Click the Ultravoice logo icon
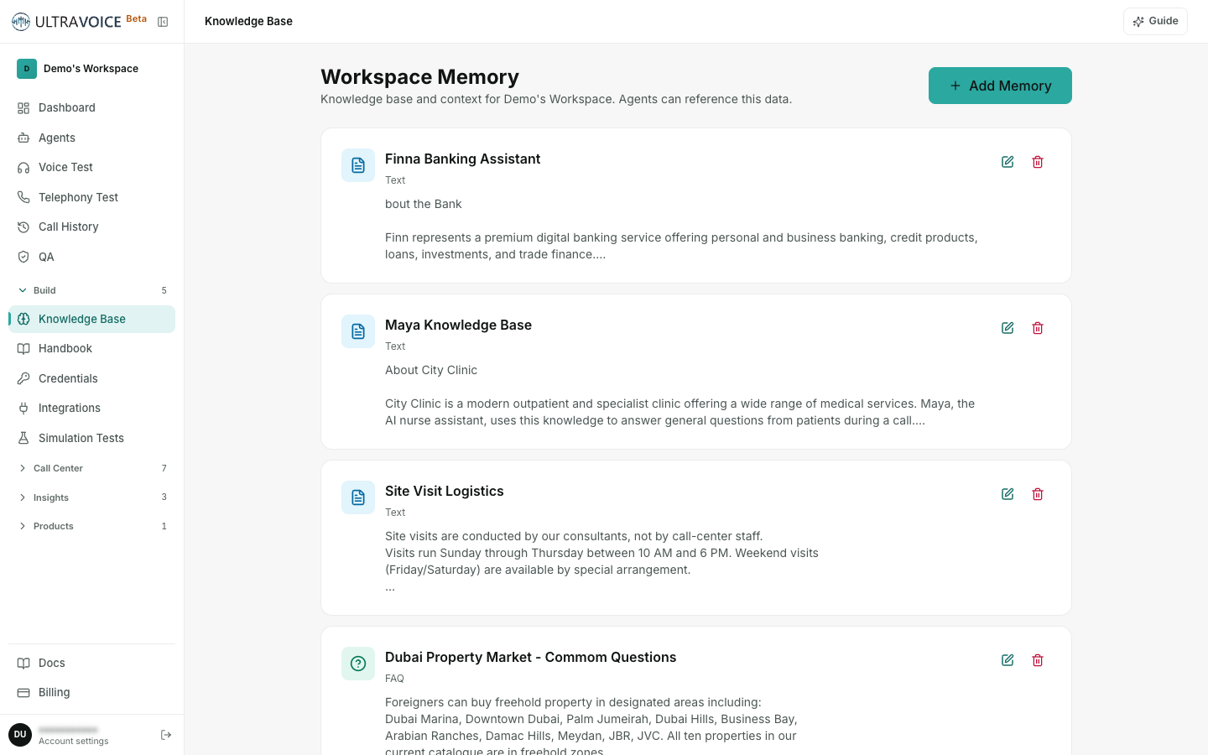 click(21, 22)
